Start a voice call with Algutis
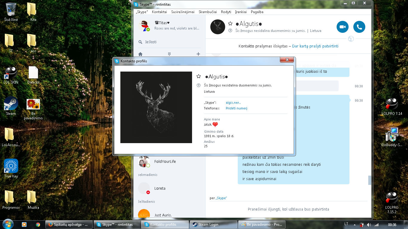Screen dimensions: 408x229 [359, 27]
